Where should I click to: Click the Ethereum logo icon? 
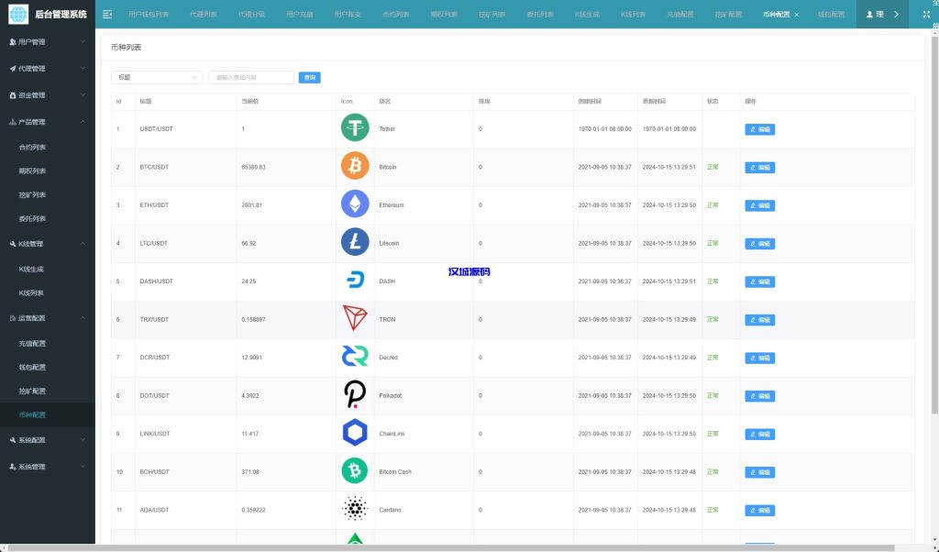coord(355,204)
